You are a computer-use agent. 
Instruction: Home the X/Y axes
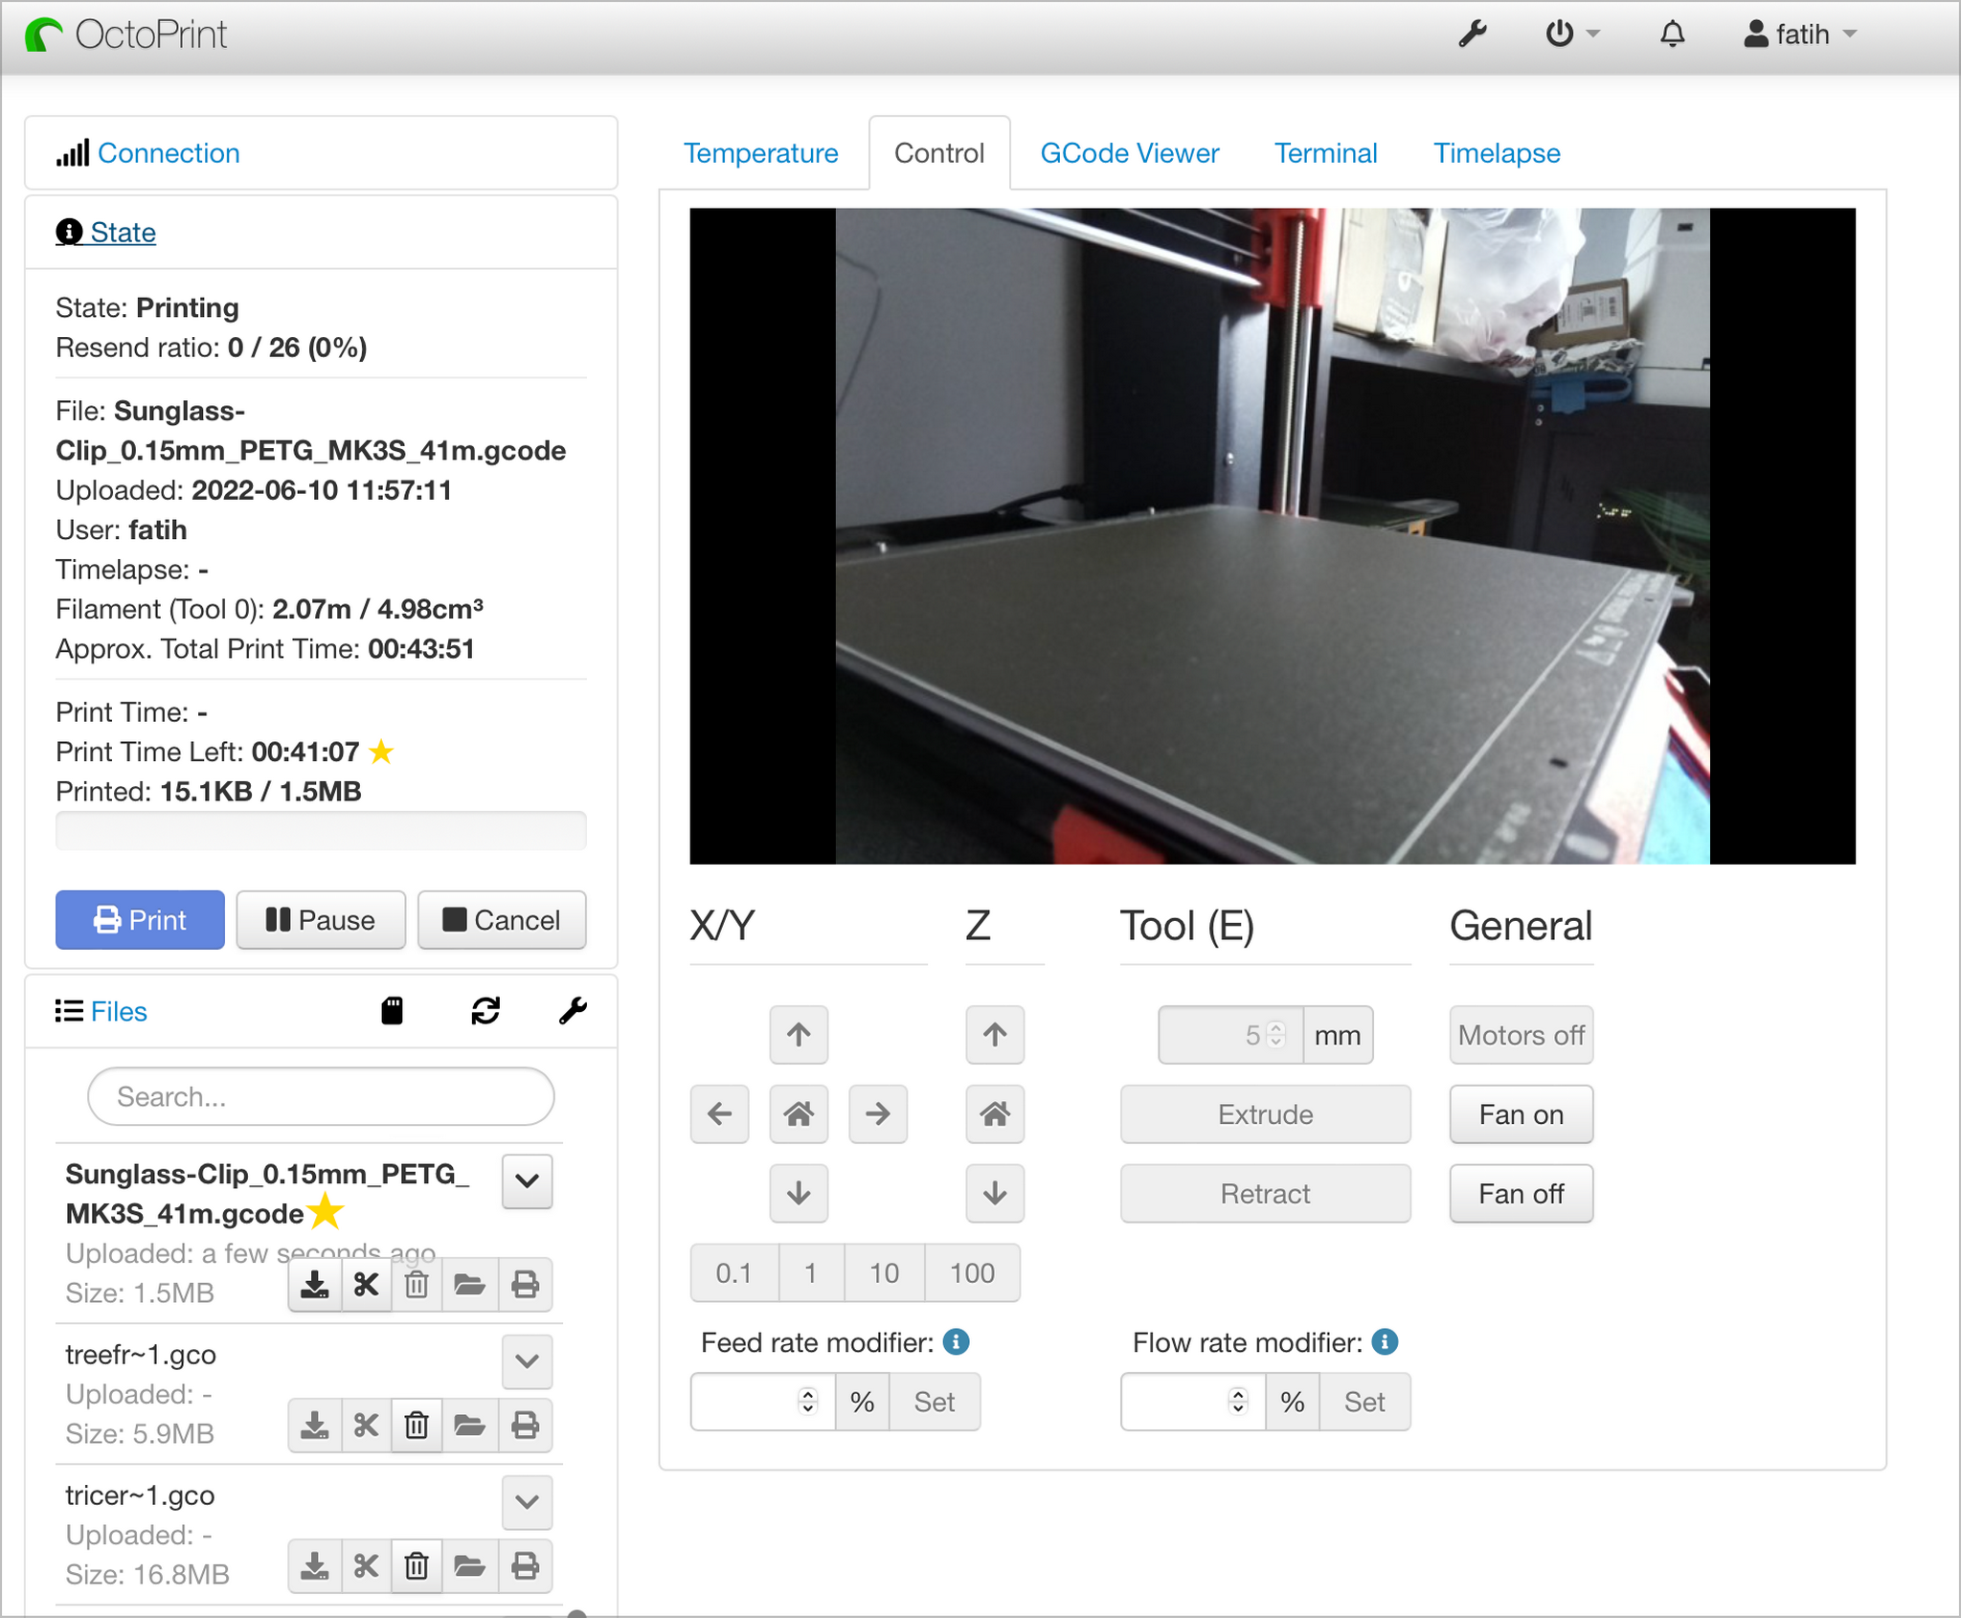pos(799,1113)
